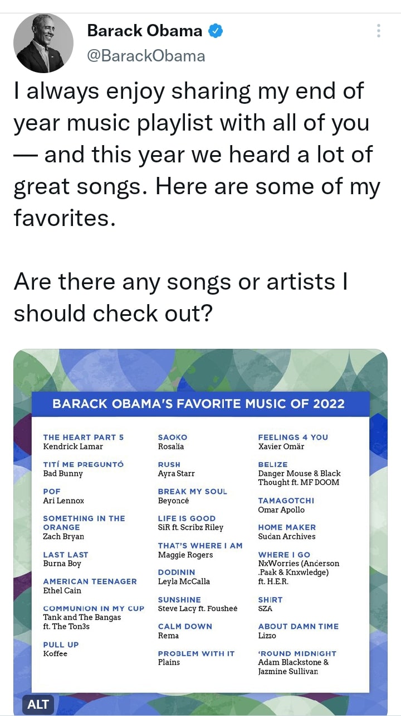Image resolution: width=401 pixels, height=716 pixels.
Task: Open the @BarackObama handle link
Action: coord(146,56)
